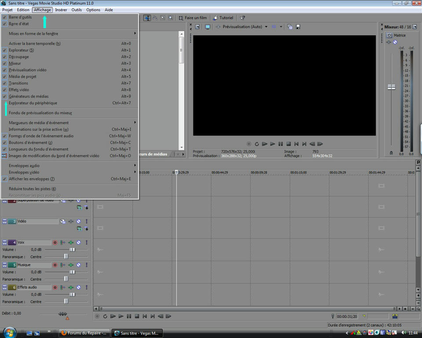Select Réduire toutes les pistes menu entry

(70, 189)
